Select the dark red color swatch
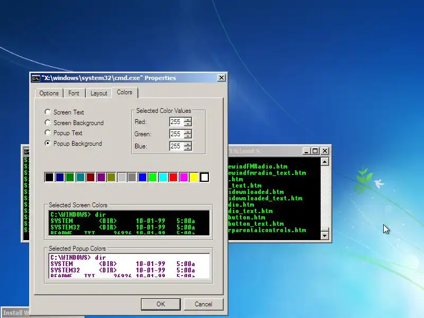 [91, 178]
